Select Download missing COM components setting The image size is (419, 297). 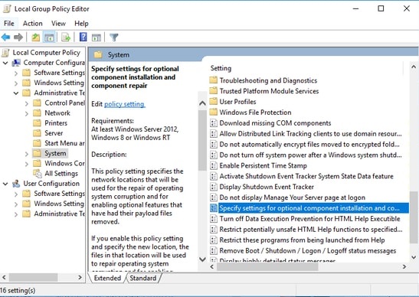[275, 123]
